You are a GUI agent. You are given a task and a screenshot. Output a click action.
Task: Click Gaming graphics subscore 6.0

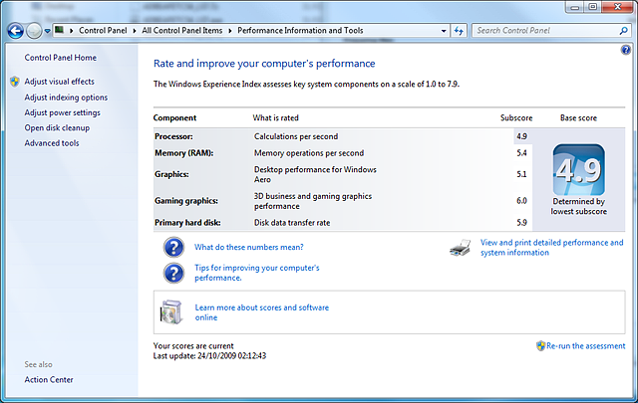click(x=521, y=201)
